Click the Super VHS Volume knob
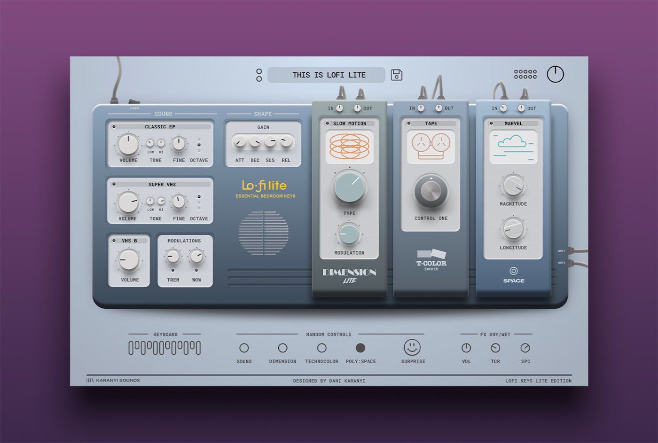The image size is (658, 443). [x=128, y=202]
